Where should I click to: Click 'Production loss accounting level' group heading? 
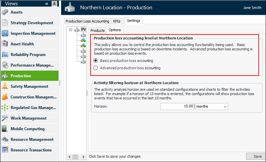point(143,38)
